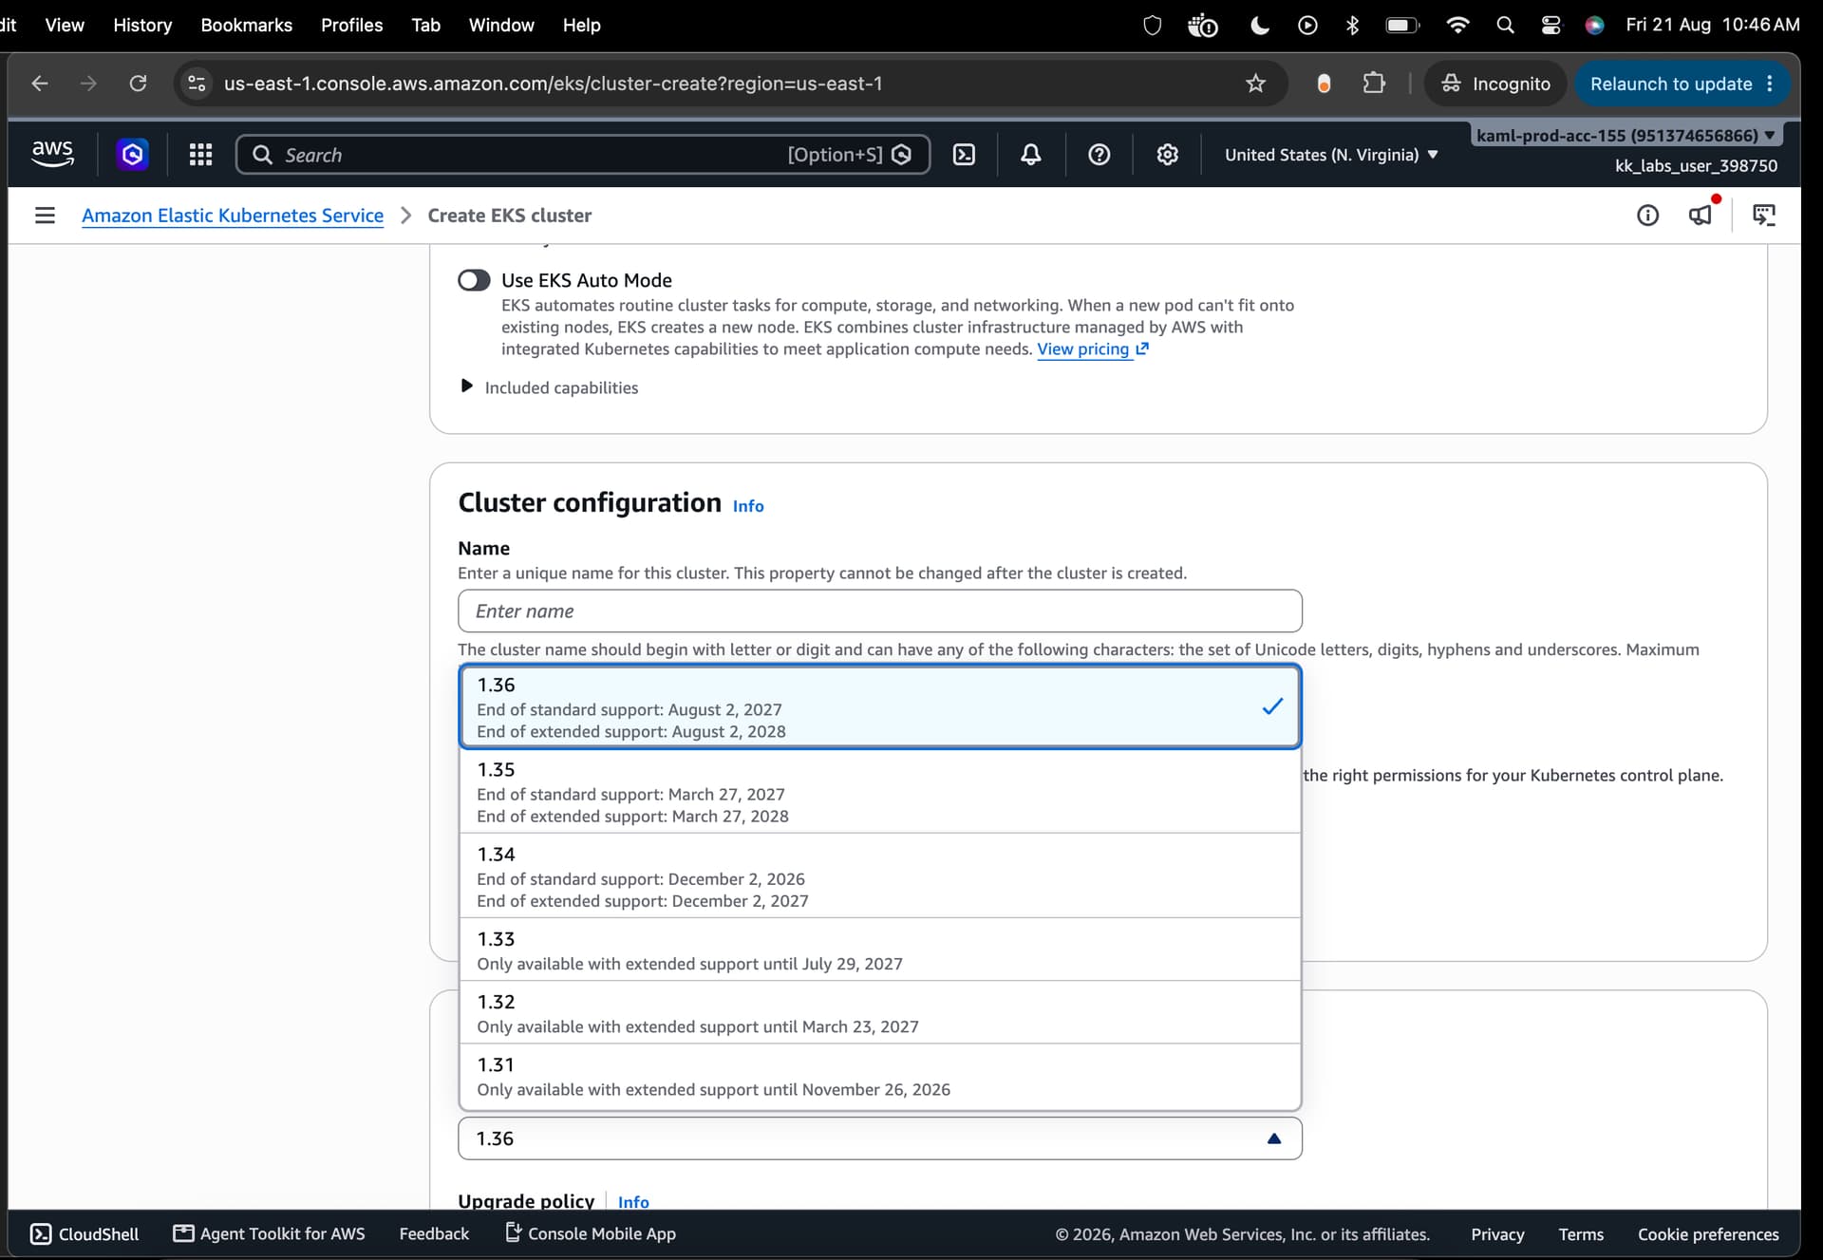Open Siri from the menu bar
This screenshot has height=1260, width=1823.
1595,25
